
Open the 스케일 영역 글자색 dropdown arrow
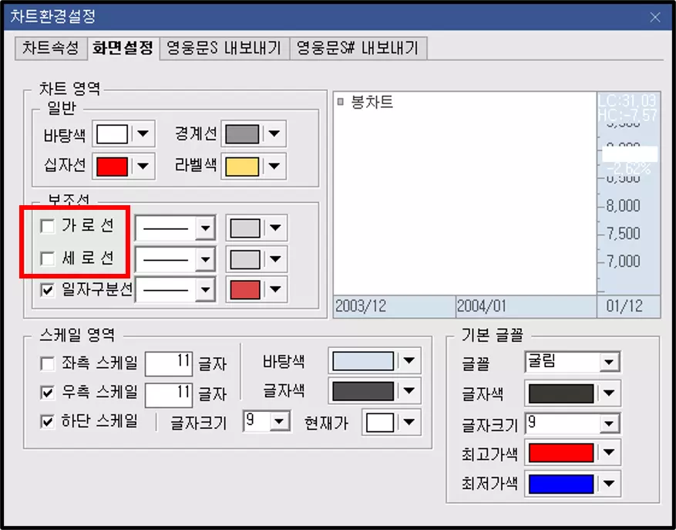[x=409, y=391]
